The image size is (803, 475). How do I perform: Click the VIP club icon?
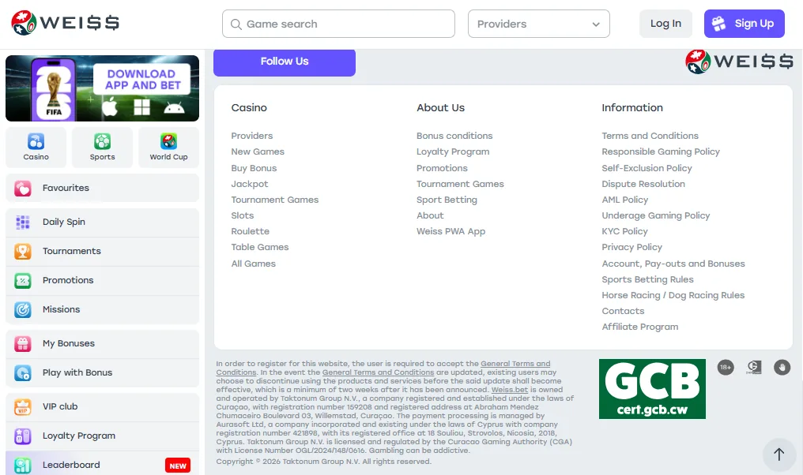[x=23, y=406]
